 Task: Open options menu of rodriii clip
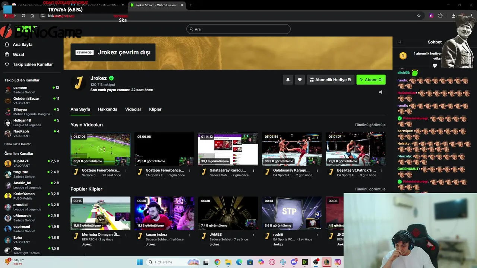tap(317, 235)
